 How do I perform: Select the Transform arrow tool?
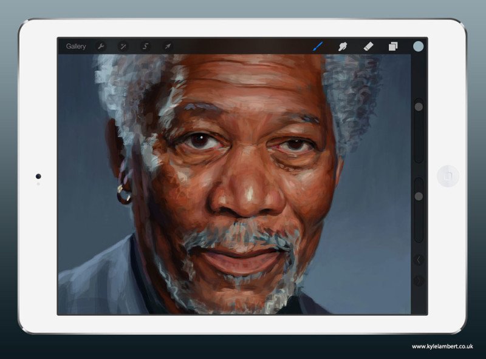[168, 45]
